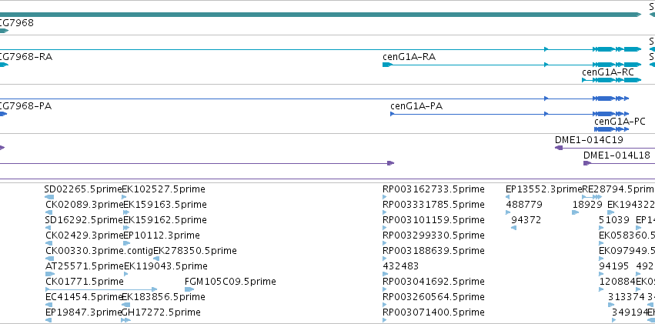
Task: Click the cenG1A-RC transcript label
Action: [608, 72]
